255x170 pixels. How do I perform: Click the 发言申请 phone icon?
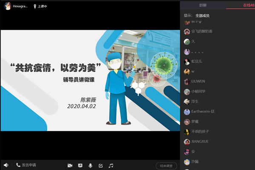tap(18, 165)
